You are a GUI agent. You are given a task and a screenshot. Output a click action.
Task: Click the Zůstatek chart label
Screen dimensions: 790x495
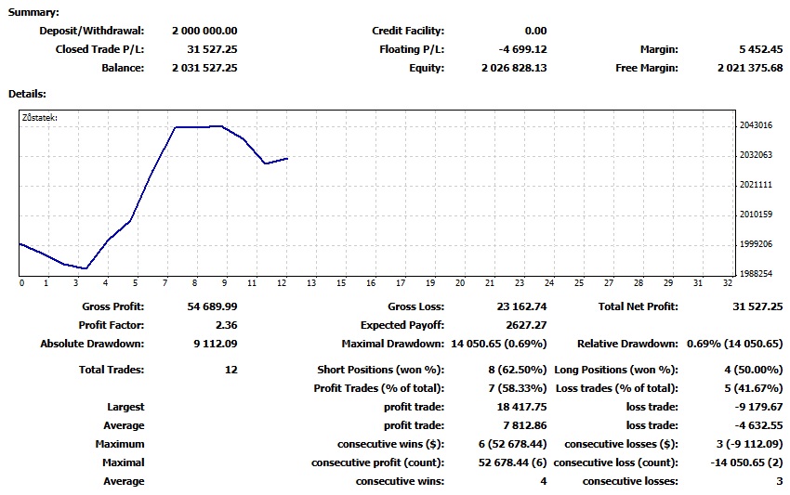pyautogui.click(x=40, y=118)
